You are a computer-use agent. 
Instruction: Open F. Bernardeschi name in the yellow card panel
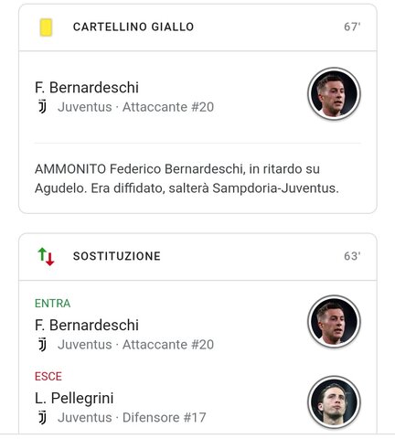87,88
